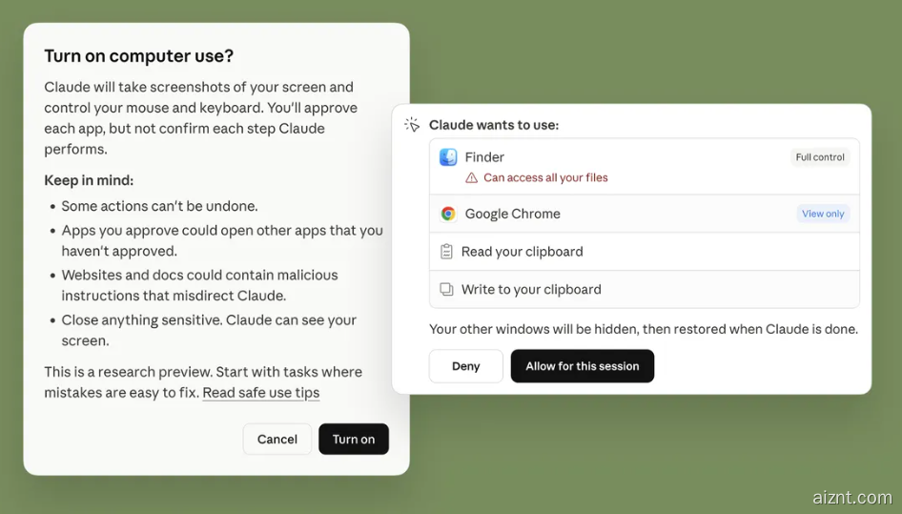902x514 pixels.
Task: Click the Google Chrome icon
Action: click(448, 215)
